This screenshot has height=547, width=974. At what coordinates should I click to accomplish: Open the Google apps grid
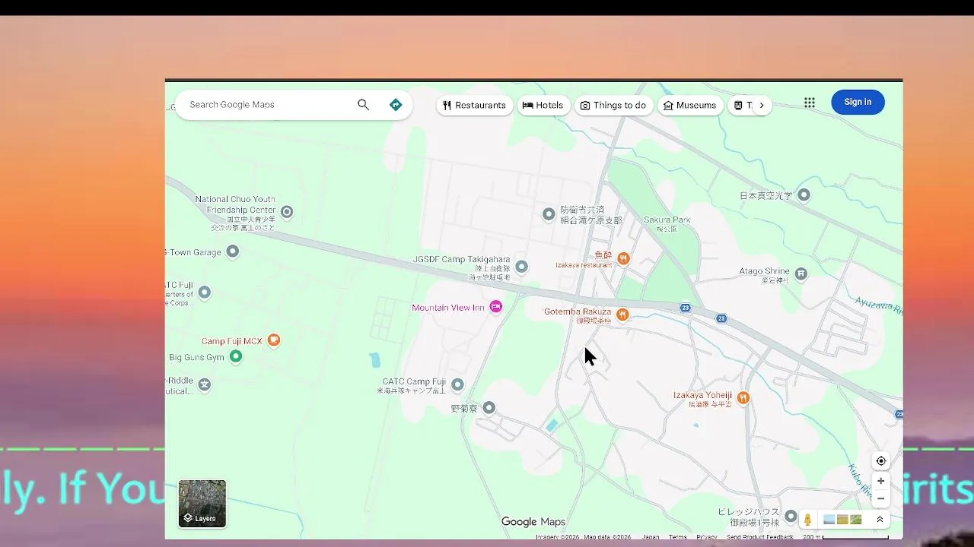click(x=810, y=103)
